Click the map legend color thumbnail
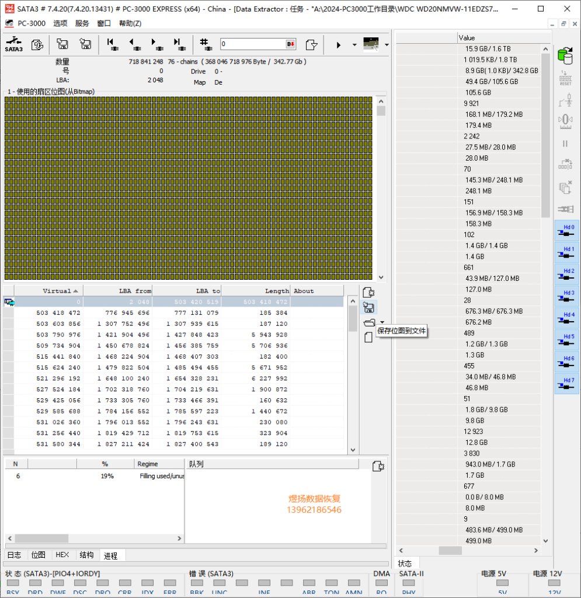581x598 pixels. tap(371, 44)
